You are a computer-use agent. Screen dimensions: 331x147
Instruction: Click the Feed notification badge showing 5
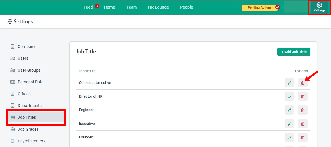[x=97, y=6]
